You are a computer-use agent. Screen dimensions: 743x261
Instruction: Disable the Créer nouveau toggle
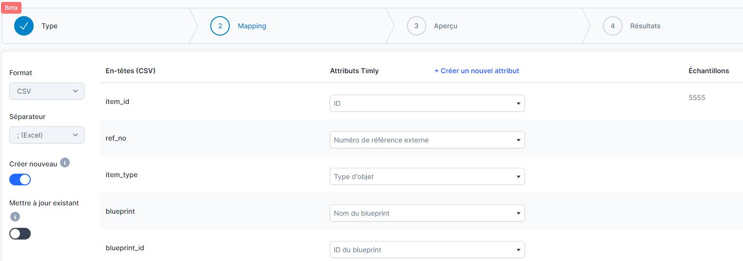[20, 180]
